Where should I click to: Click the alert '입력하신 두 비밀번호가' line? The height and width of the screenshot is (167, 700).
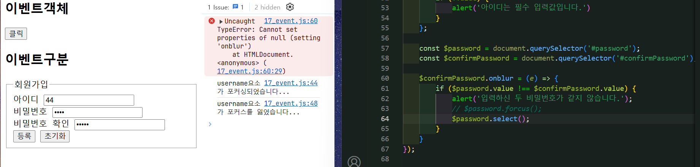tap(542, 98)
